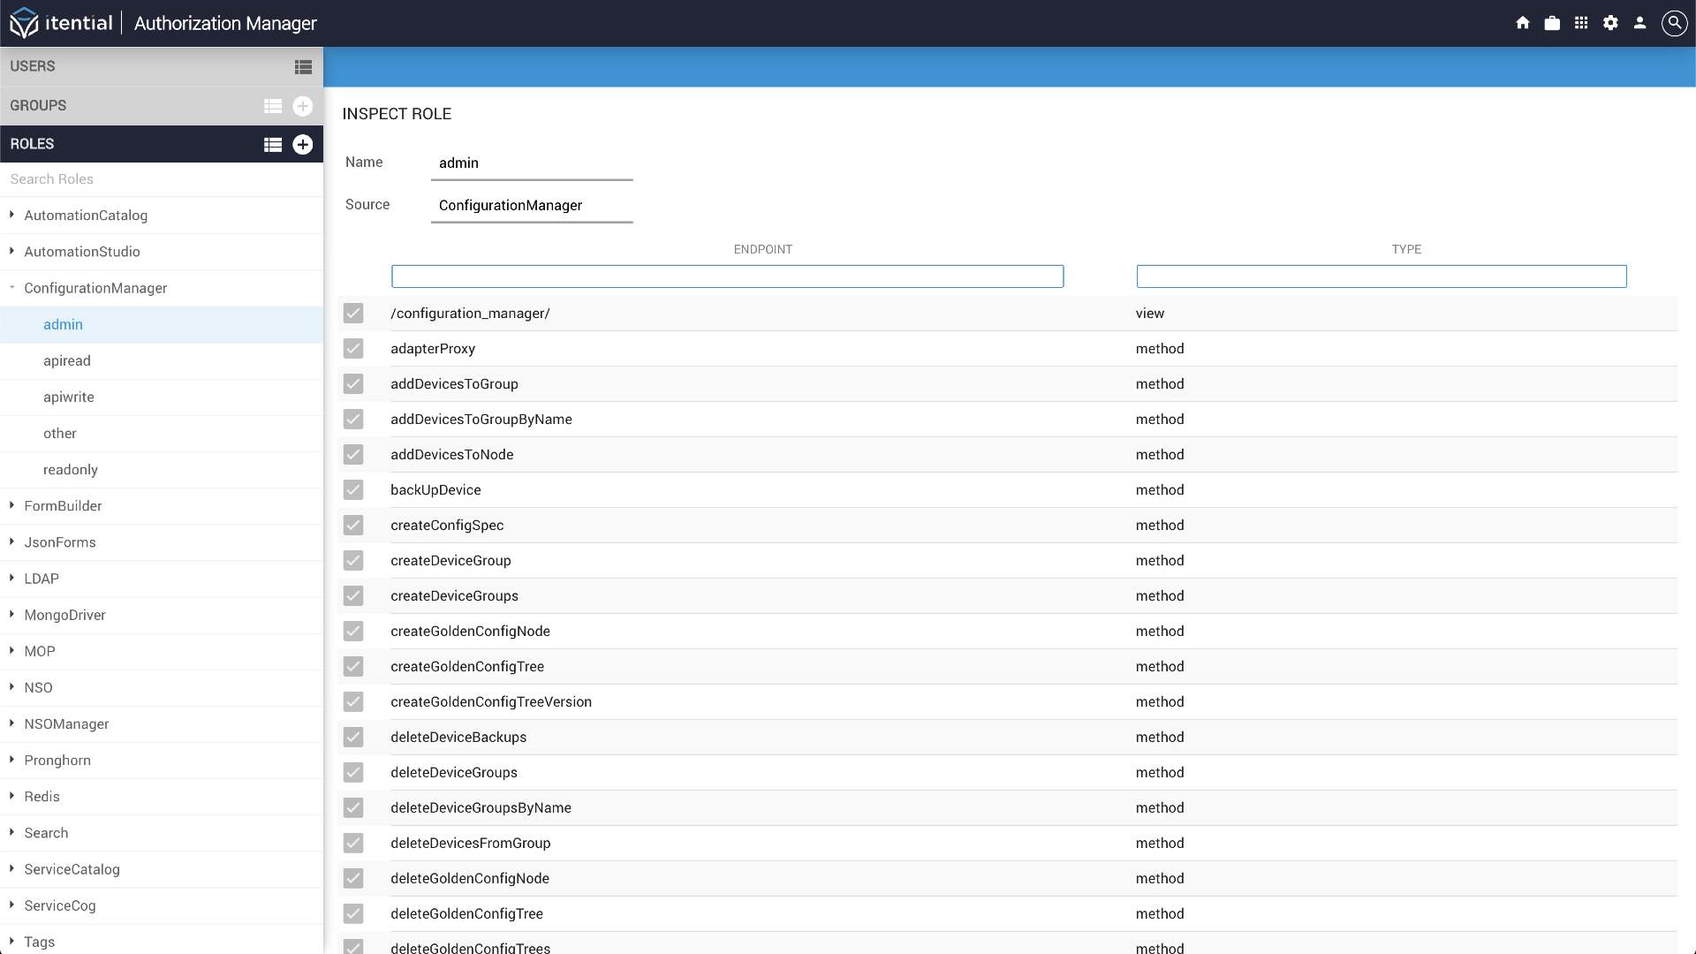Expand the Search roles tree
This screenshot has height=954, width=1696.
point(11,831)
